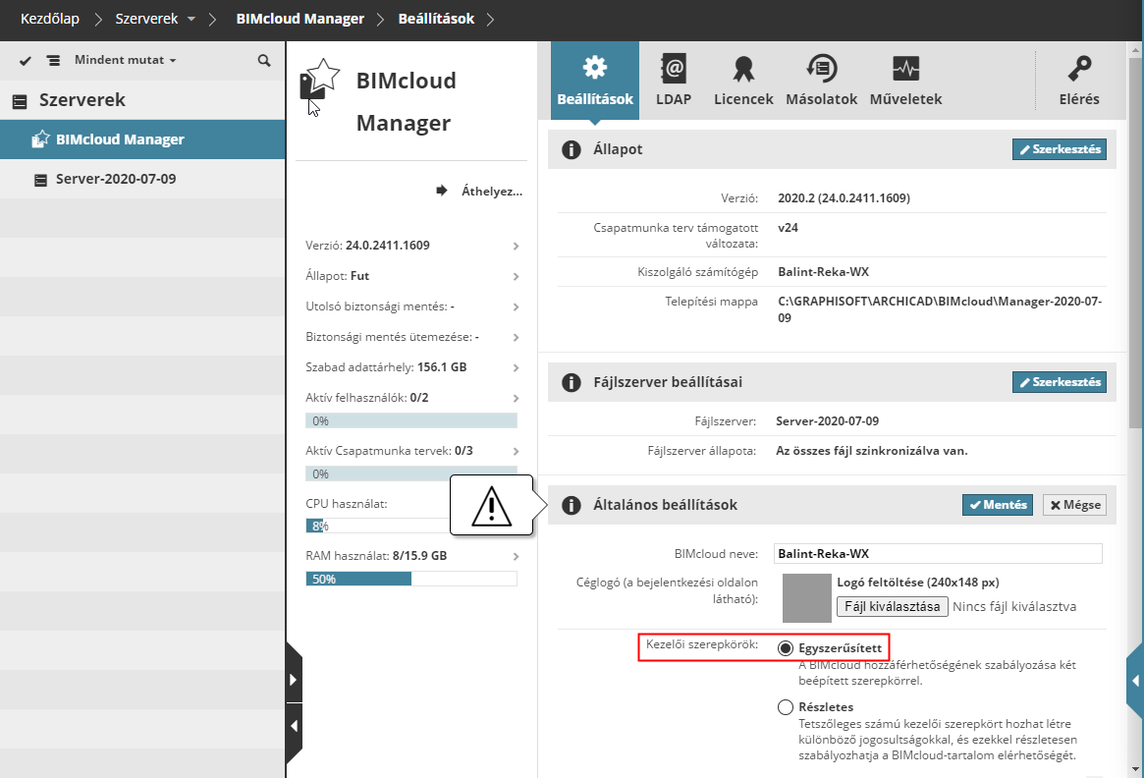The image size is (1144, 778).
Task: Click the checkmark selection icon in sidebar
Action: pyautogui.click(x=26, y=61)
